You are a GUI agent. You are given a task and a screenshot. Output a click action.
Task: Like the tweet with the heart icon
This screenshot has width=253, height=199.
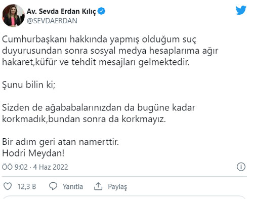pyautogui.click(x=8, y=186)
